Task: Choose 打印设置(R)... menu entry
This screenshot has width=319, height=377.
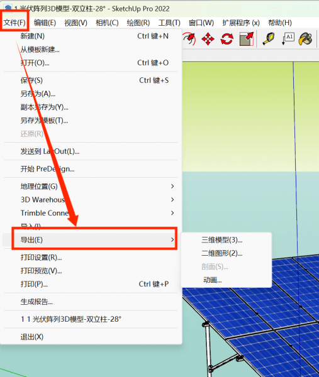Action: 91,258
